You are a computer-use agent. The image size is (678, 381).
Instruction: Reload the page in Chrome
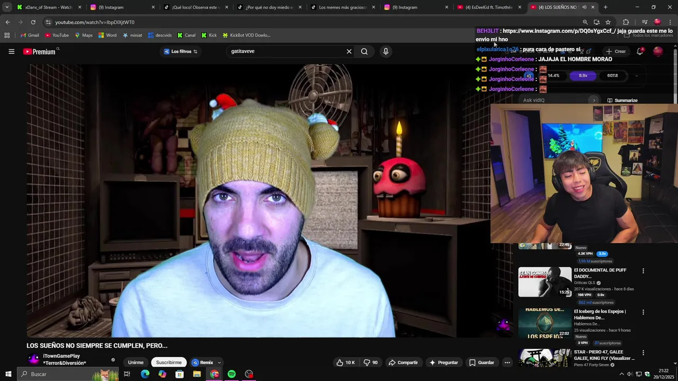pyautogui.click(x=33, y=22)
